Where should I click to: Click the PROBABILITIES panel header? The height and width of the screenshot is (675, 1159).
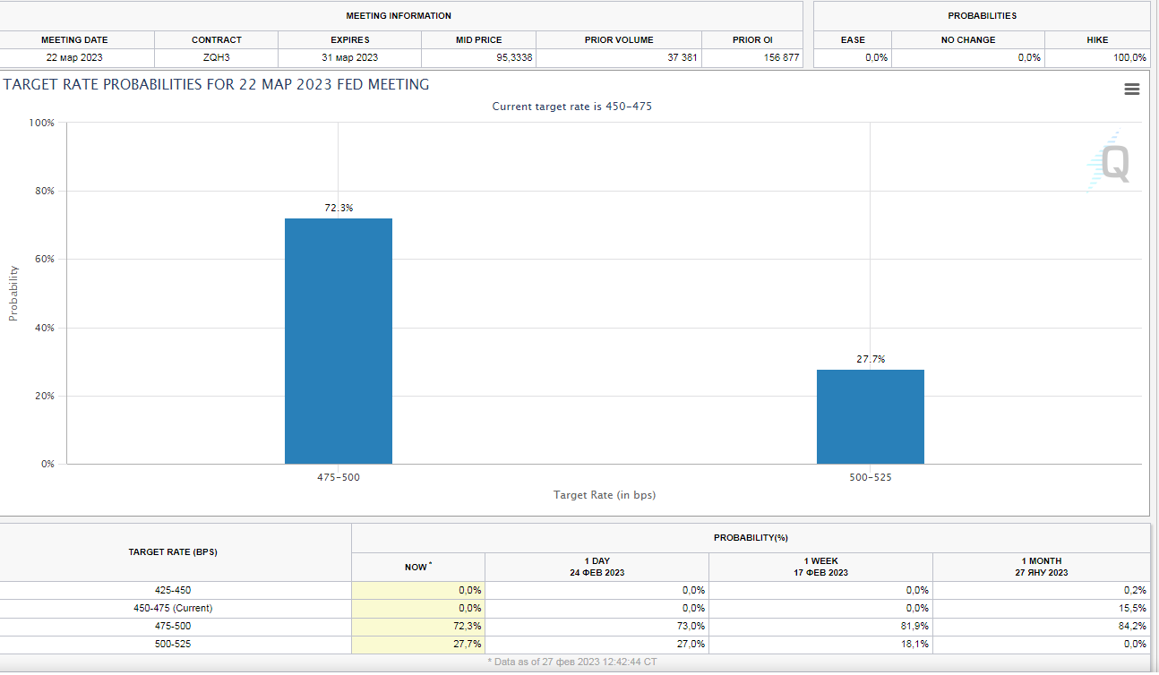[981, 15]
